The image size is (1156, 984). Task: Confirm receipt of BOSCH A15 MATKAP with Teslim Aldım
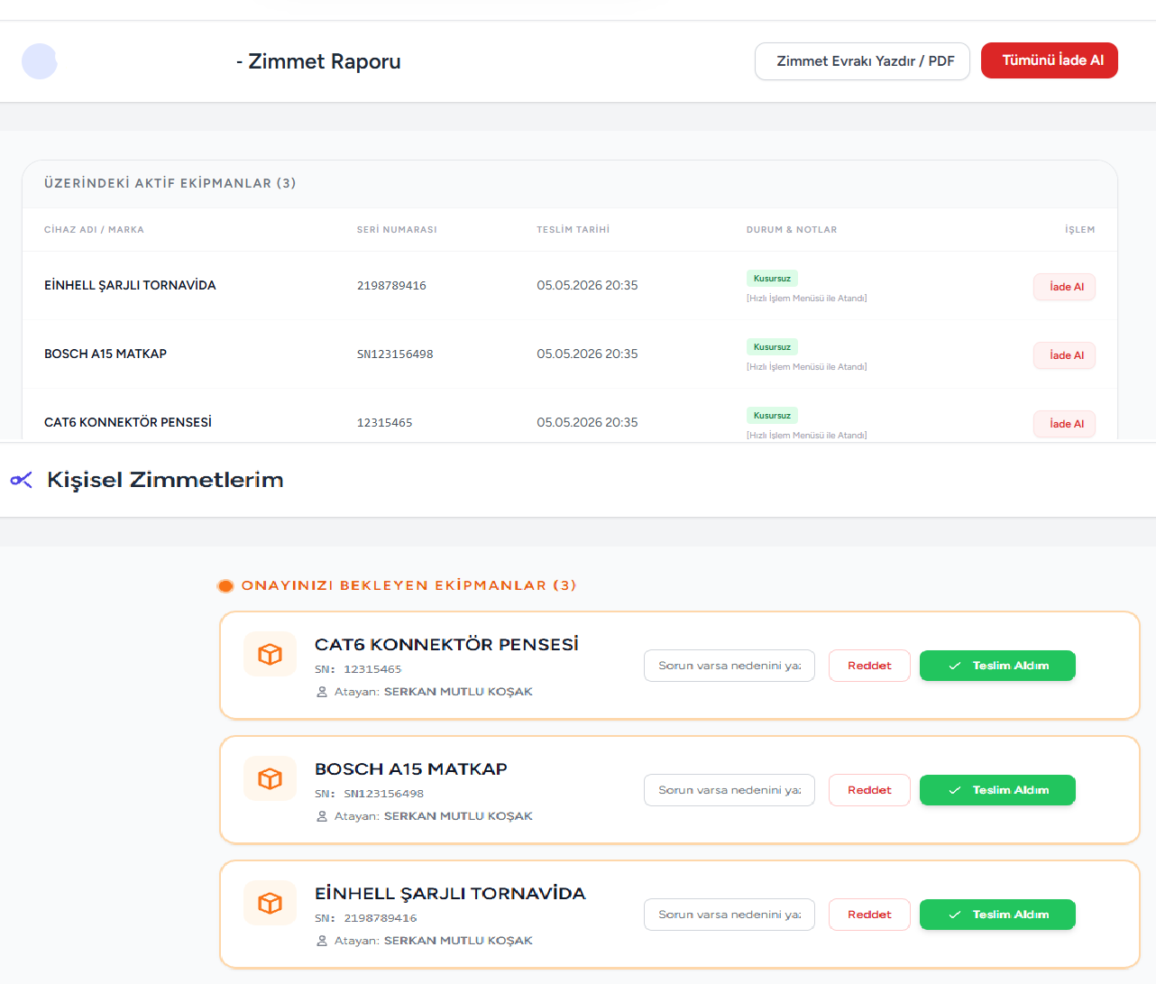click(x=997, y=790)
